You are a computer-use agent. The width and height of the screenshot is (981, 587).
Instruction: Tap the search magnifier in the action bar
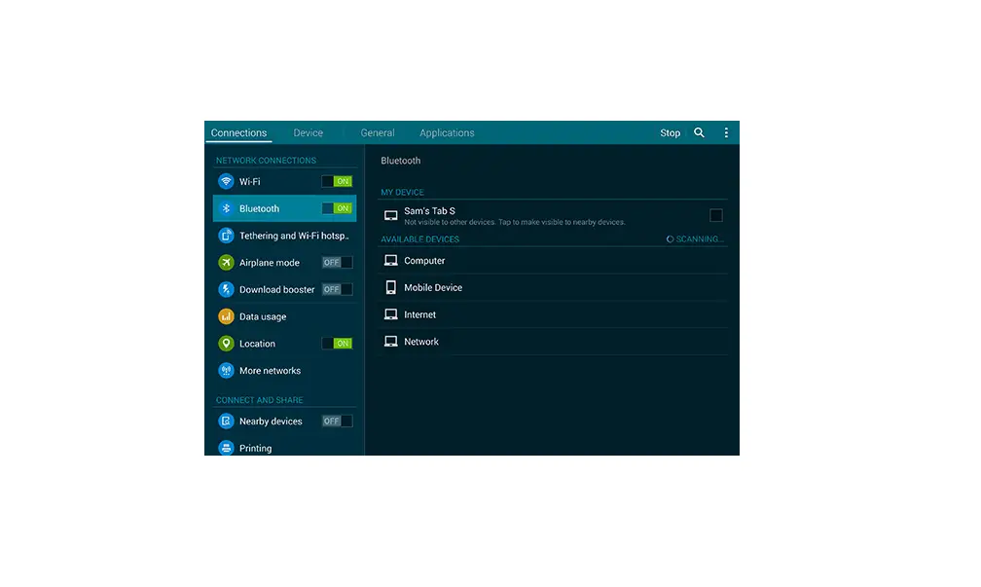coord(699,132)
